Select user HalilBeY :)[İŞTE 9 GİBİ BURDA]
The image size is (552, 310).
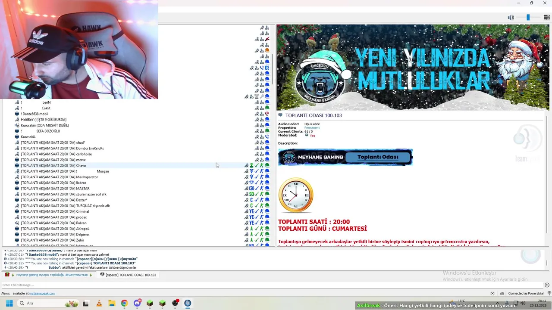point(44,120)
